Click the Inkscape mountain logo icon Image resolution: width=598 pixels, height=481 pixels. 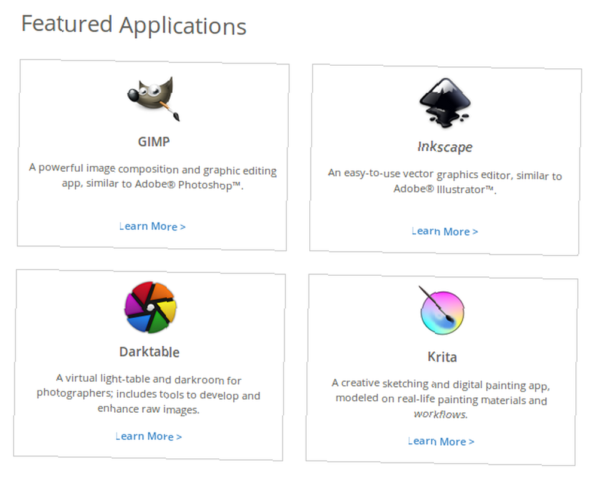click(445, 103)
